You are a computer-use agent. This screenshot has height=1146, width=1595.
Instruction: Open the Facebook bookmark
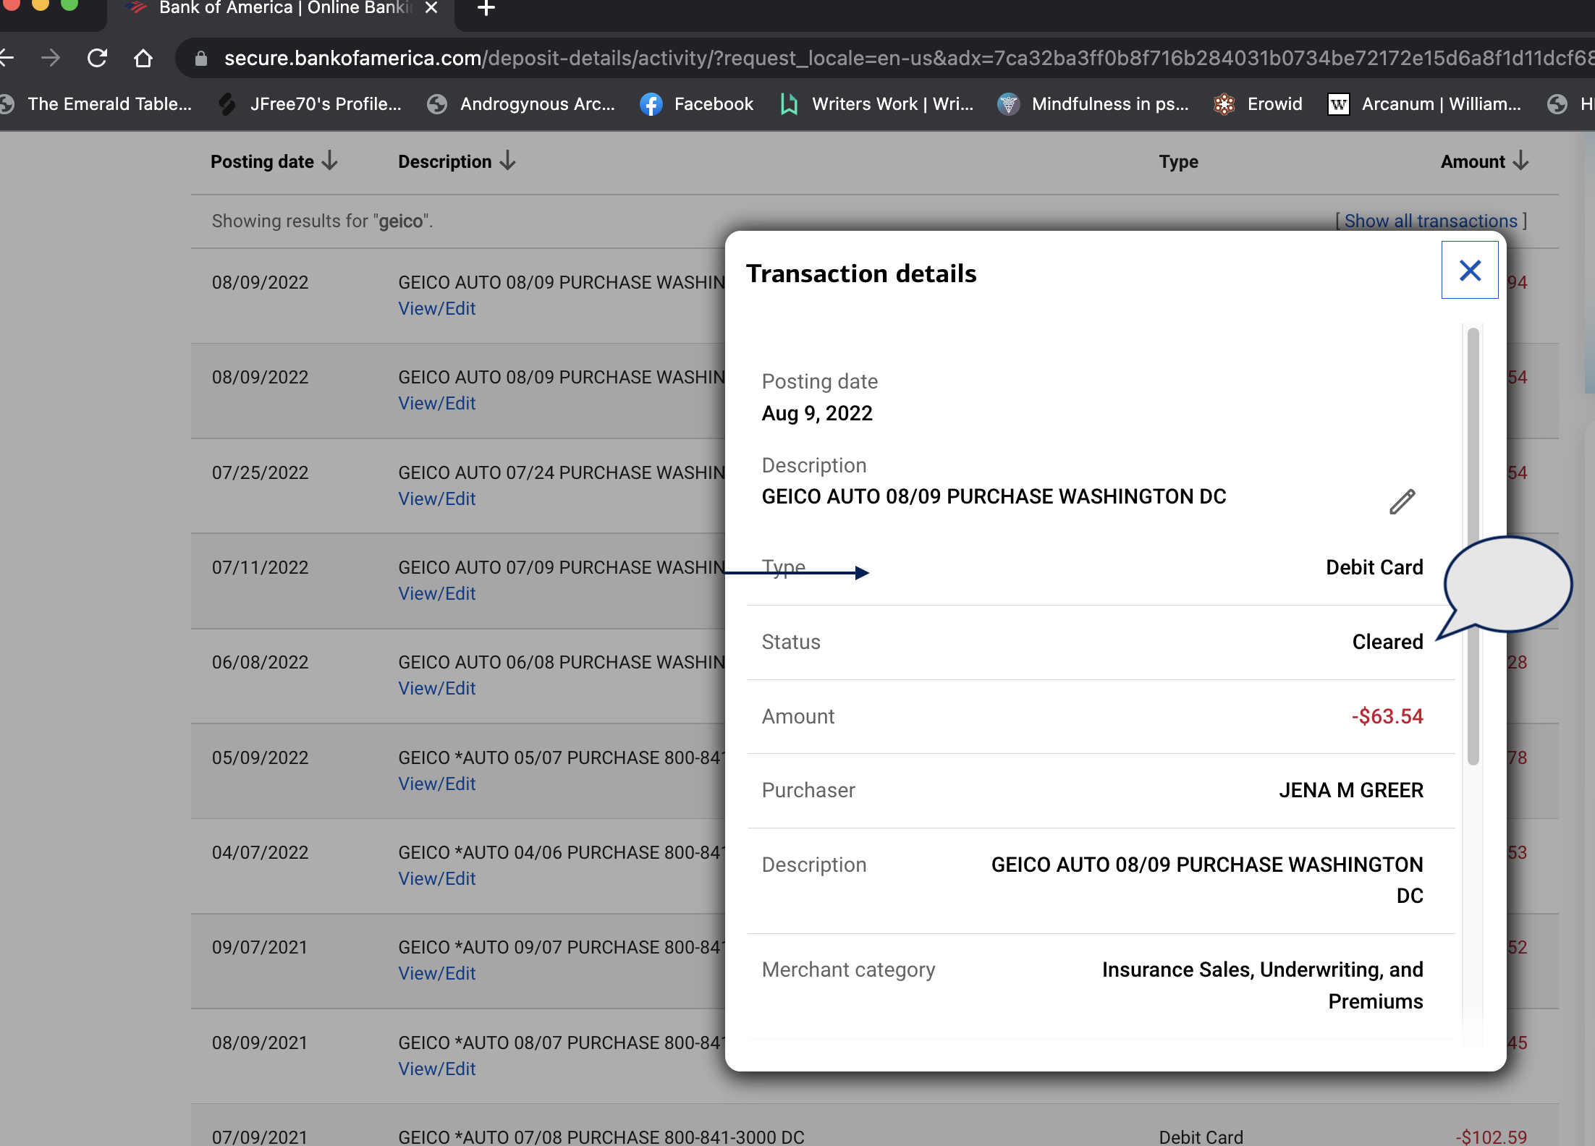pos(695,103)
